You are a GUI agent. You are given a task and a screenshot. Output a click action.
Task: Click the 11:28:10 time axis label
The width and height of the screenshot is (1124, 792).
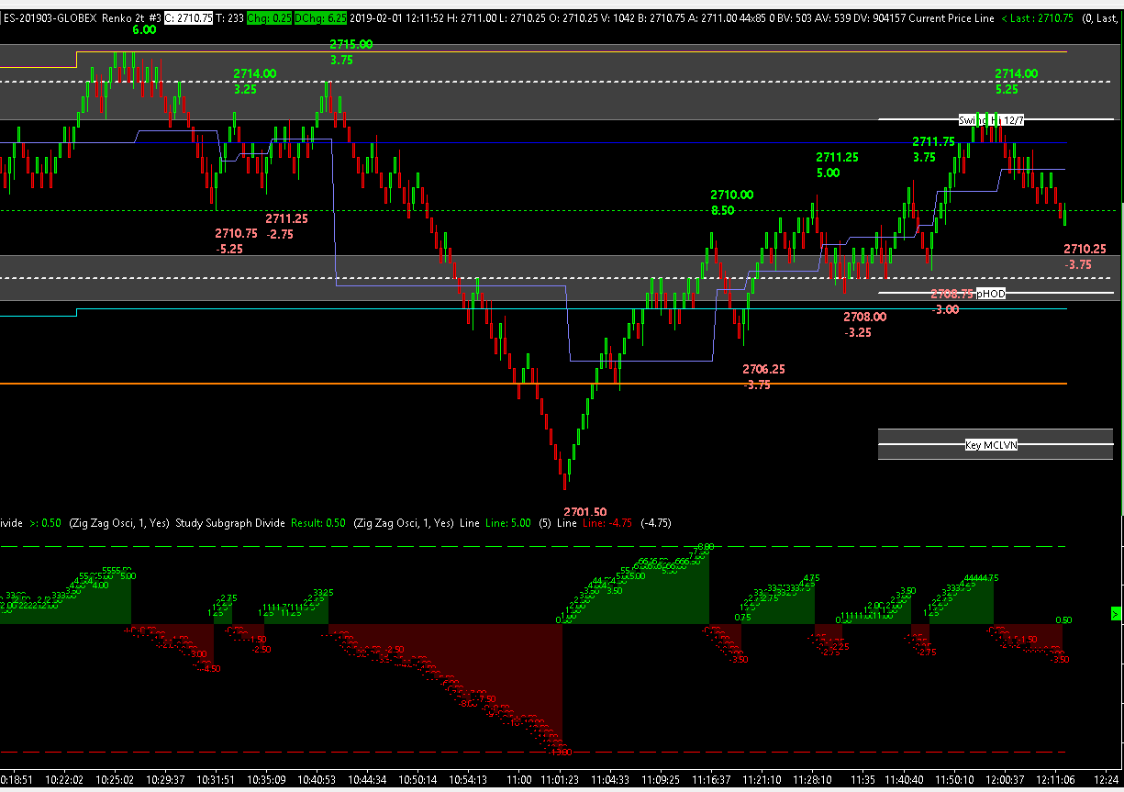813,778
